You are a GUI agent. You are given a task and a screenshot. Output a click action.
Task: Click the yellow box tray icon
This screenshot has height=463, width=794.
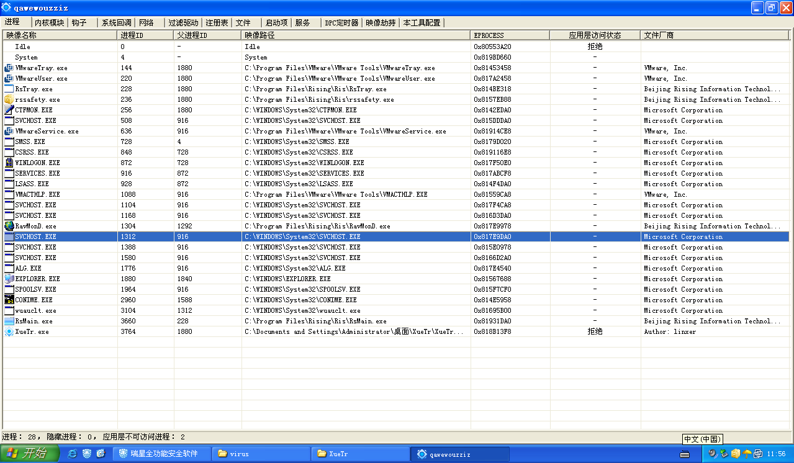point(735,454)
